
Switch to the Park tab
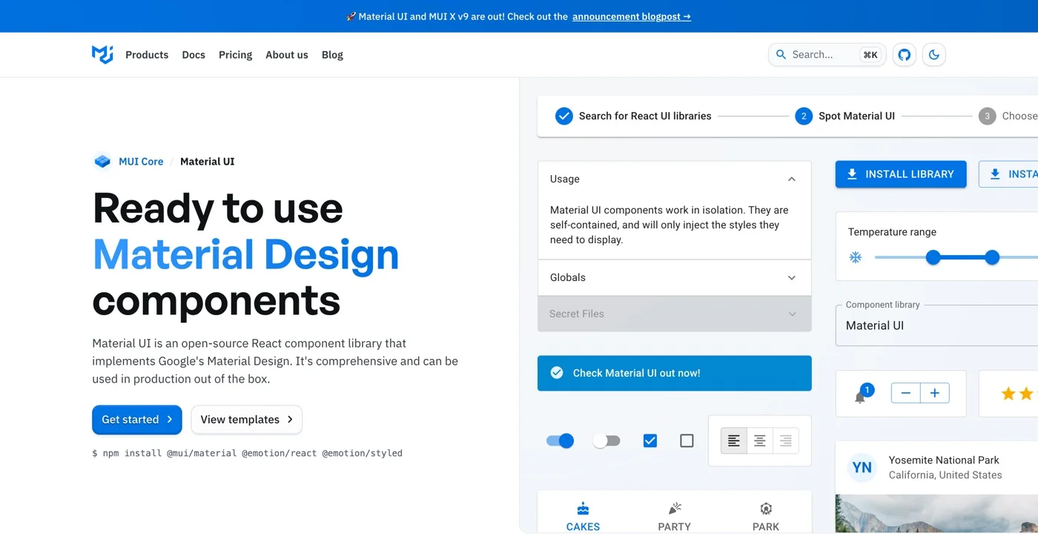[x=766, y=516]
